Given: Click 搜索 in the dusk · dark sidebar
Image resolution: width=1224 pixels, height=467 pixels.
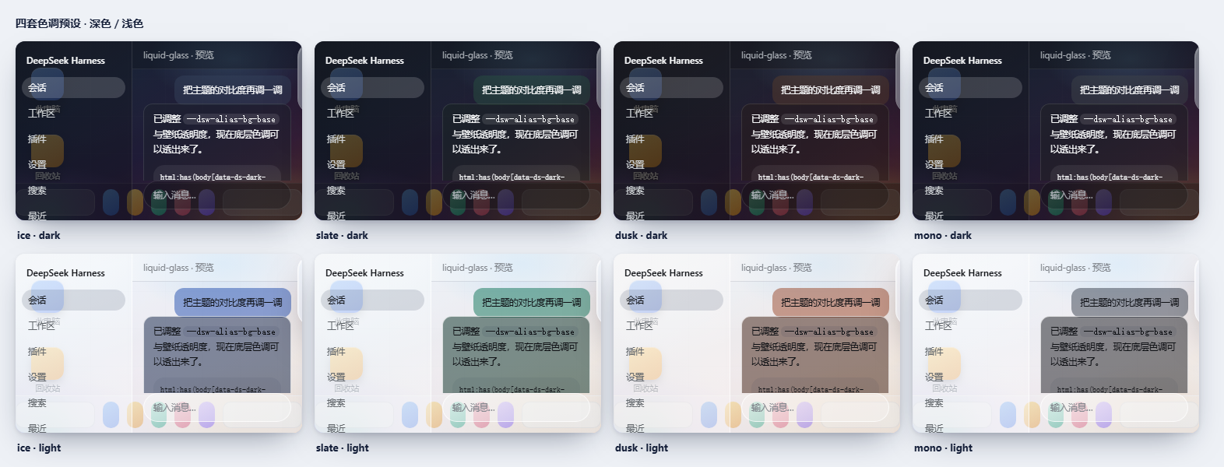Looking at the screenshot, I should click(635, 190).
